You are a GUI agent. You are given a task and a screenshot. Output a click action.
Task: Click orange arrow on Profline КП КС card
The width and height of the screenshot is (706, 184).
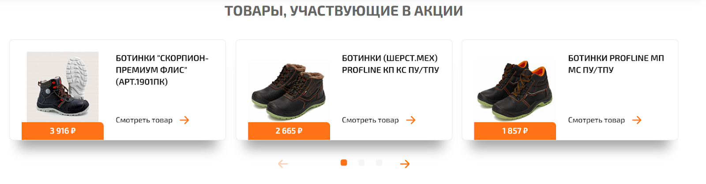tap(411, 120)
